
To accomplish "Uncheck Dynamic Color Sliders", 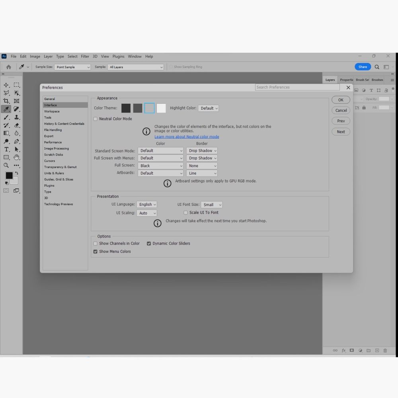I will (148, 243).
